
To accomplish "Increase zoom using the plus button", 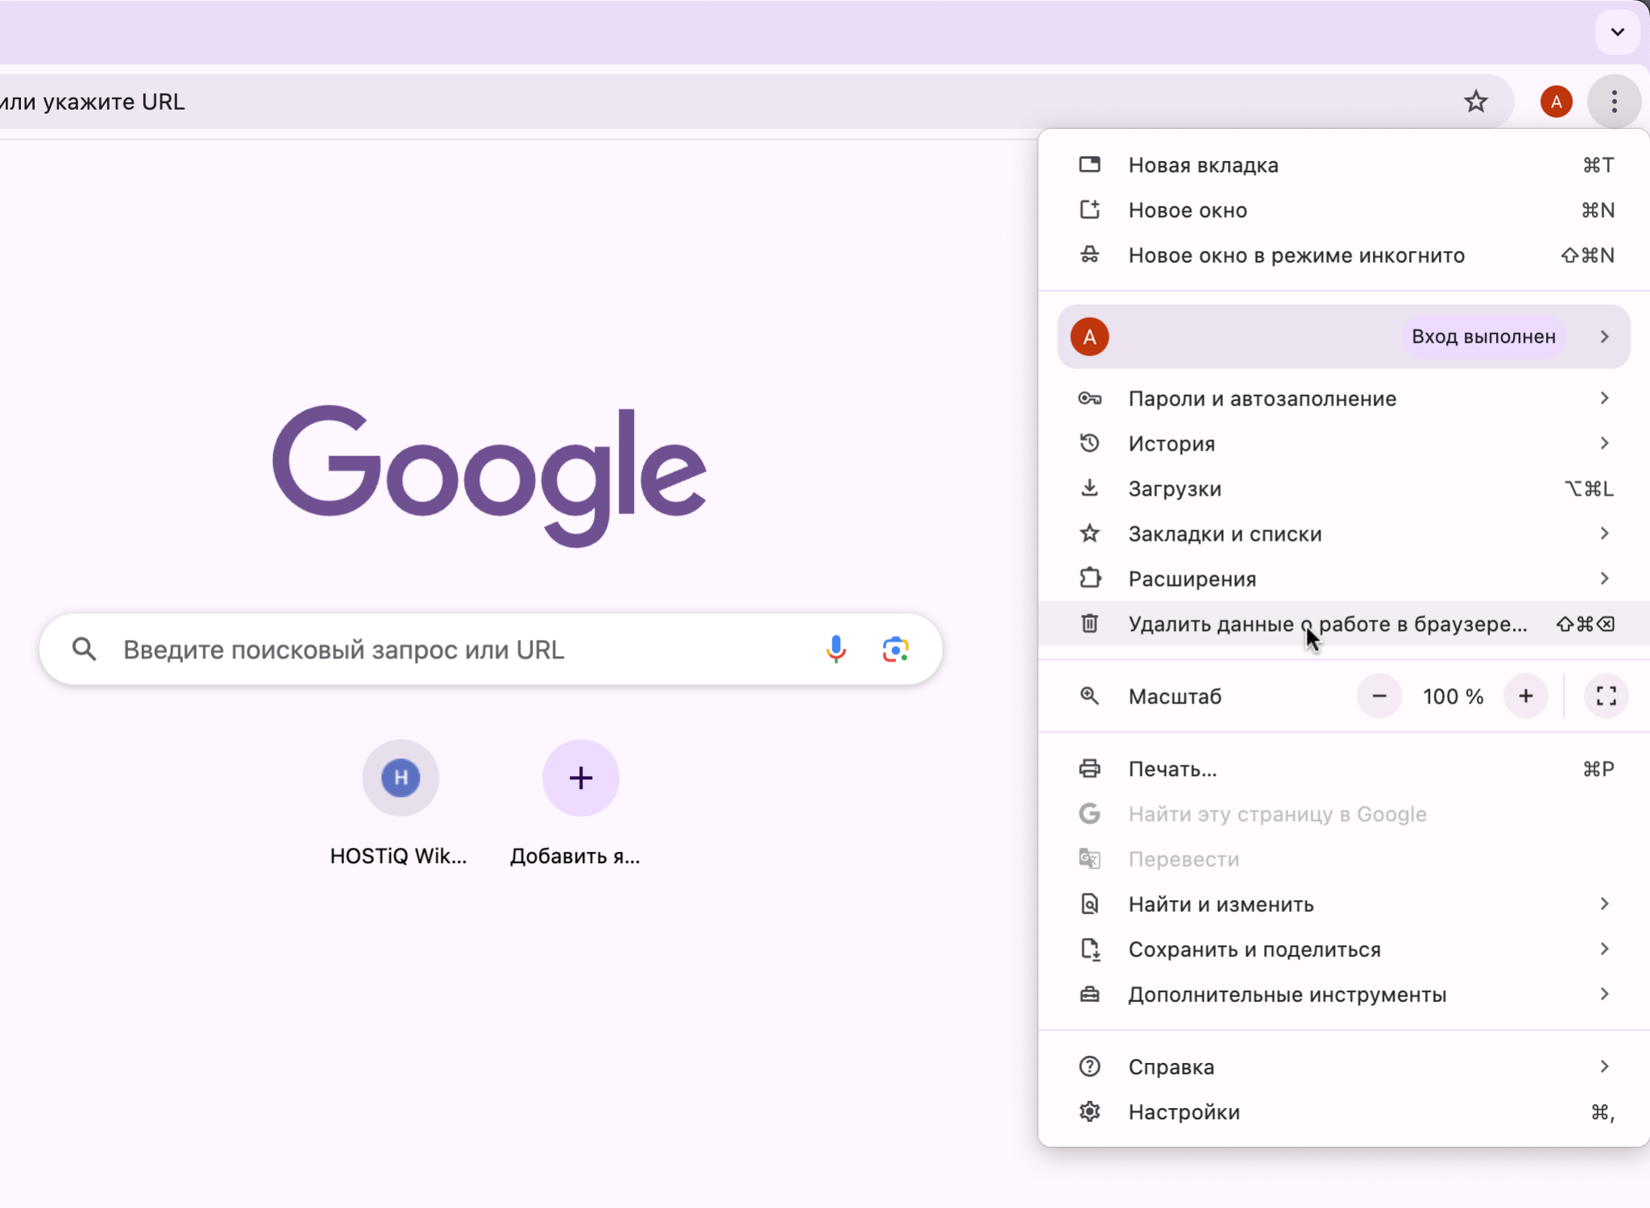I will click(1525, 695).
